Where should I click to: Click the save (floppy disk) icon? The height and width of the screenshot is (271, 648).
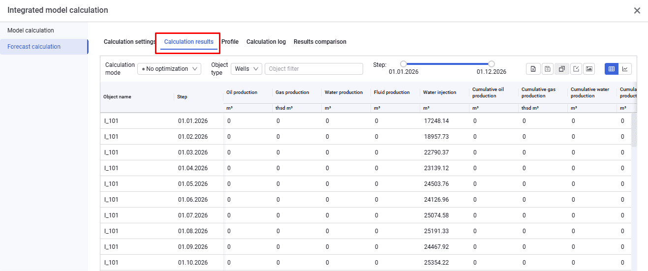click(548, 69)
